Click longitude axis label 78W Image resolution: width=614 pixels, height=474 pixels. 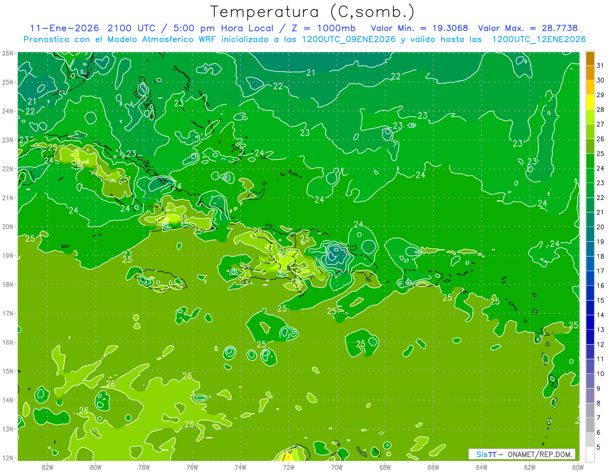[144, 467]
